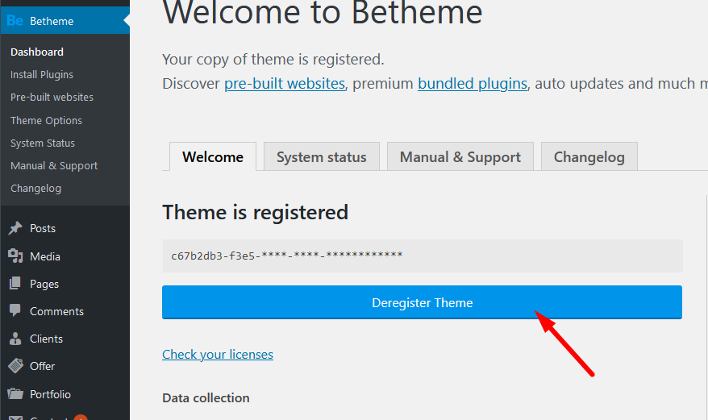Screen dimensions: 708x420
Task: Follow the Check your licenses link
Action: [218, 355]
